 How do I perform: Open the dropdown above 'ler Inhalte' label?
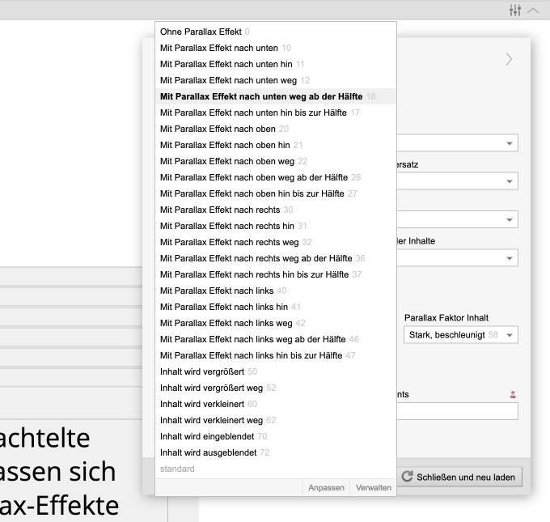458,220
